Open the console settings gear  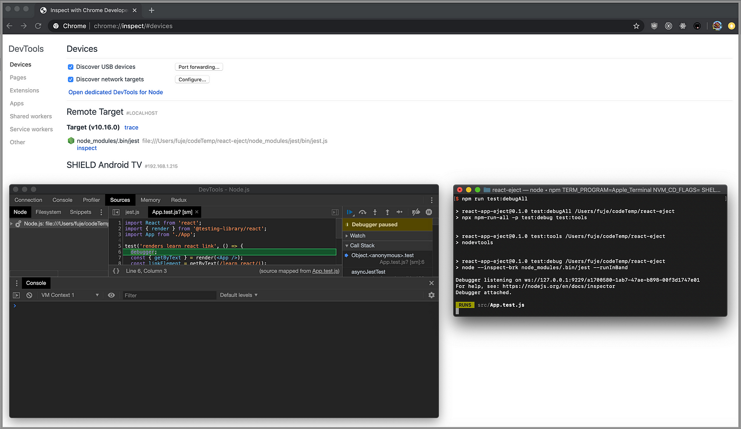[431, 295]
